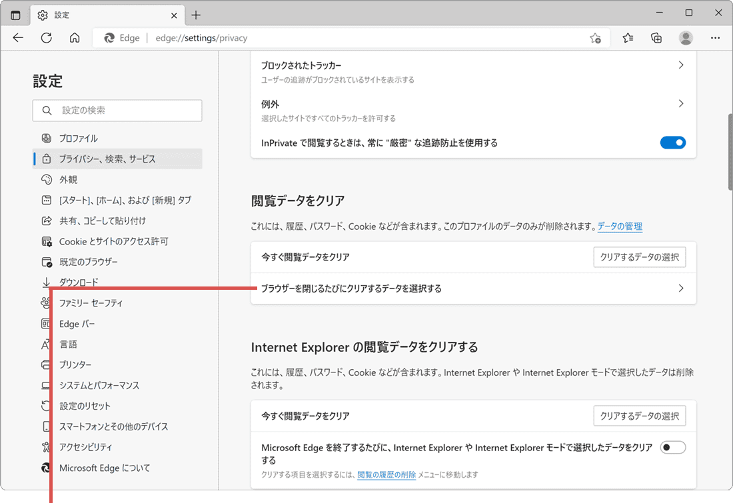Click the address bar edge://settings/privacy
The height and width of the screenshot is (503, 733).
[201, 39]
